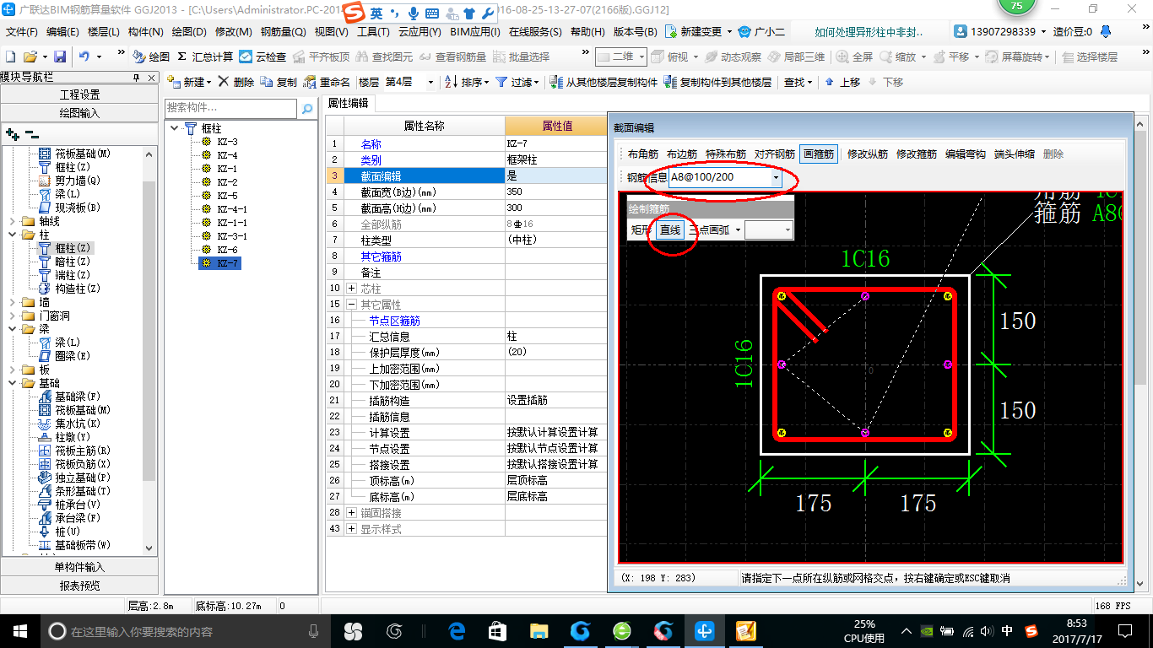Click 汇总计算 sum calculation
Image resolution: width=1153 pixels, height=648 pixels.
click(x=205, y=57)
